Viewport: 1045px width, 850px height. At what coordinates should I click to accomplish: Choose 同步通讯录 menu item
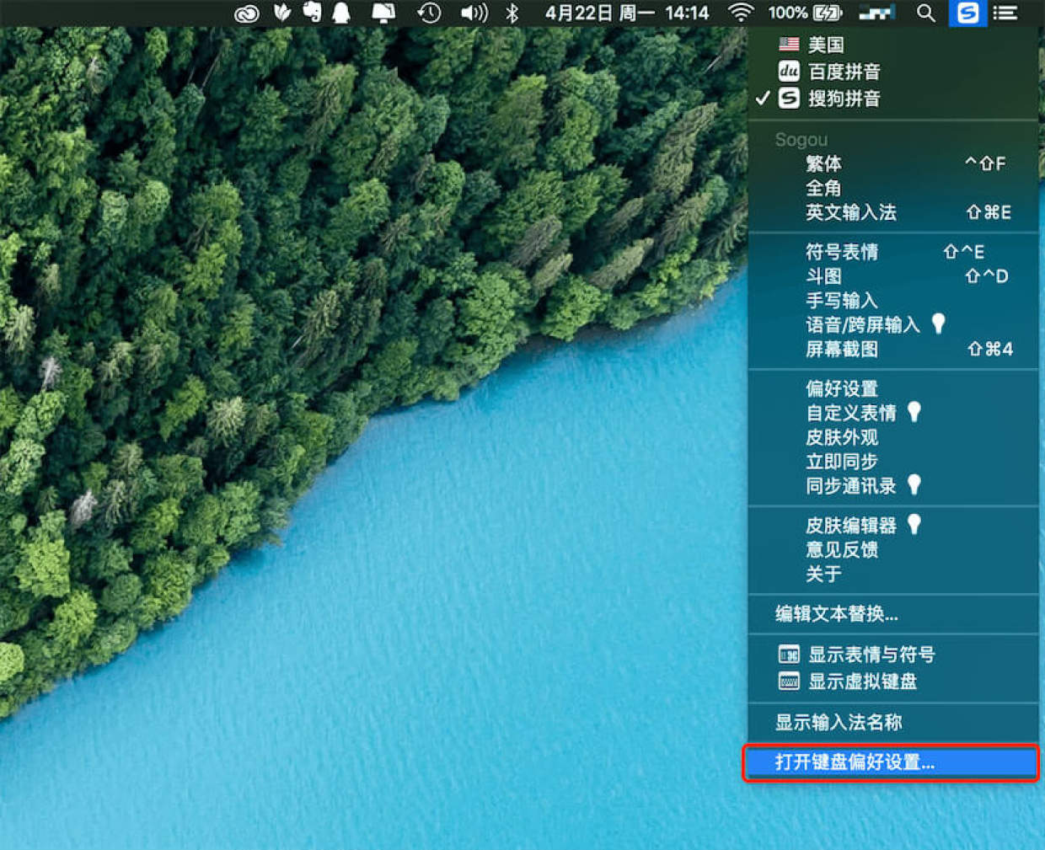(893, 486)
